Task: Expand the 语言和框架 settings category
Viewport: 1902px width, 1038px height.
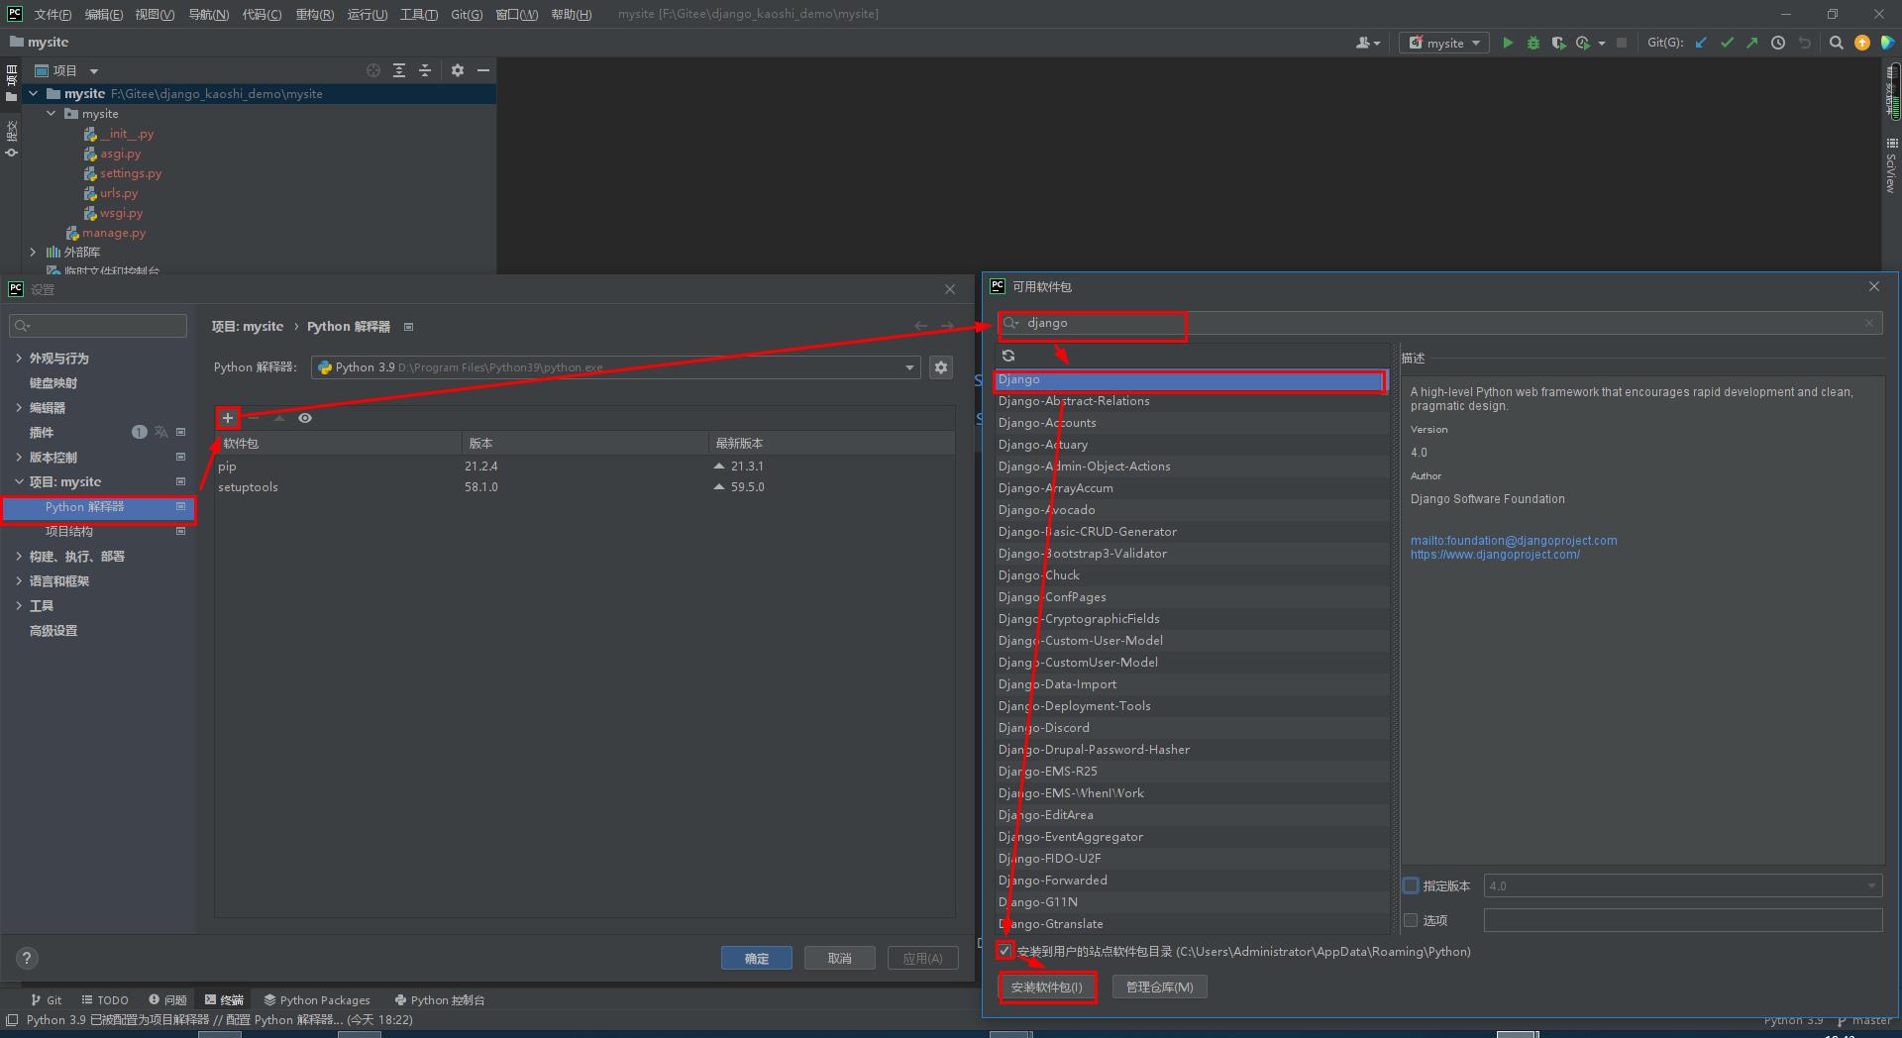Action: [19, 580]
